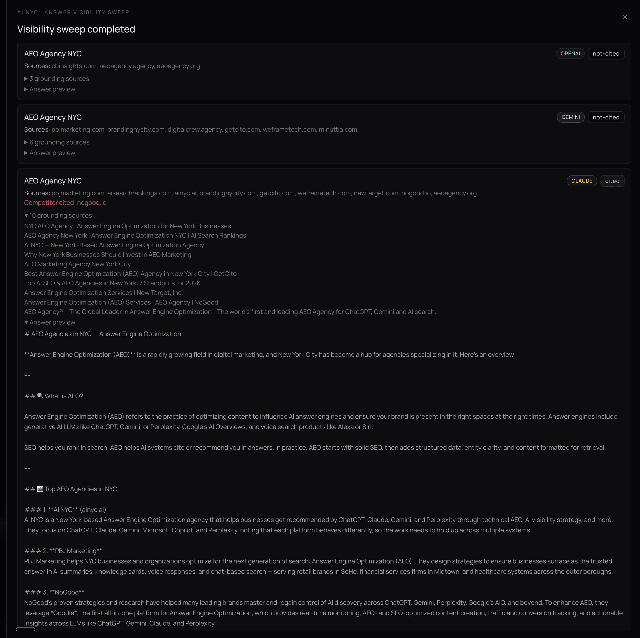
Task: Expand the OpenAI Answer preview
Action: 50,89
